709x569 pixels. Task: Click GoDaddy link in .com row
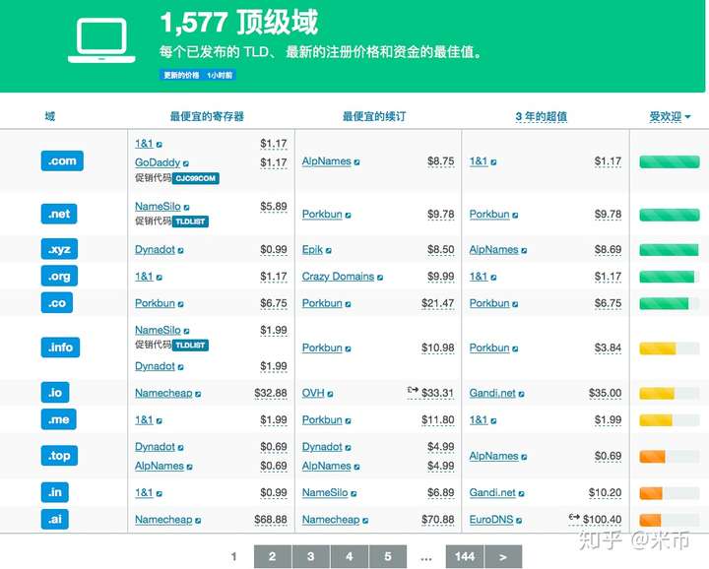click(158, 162)
